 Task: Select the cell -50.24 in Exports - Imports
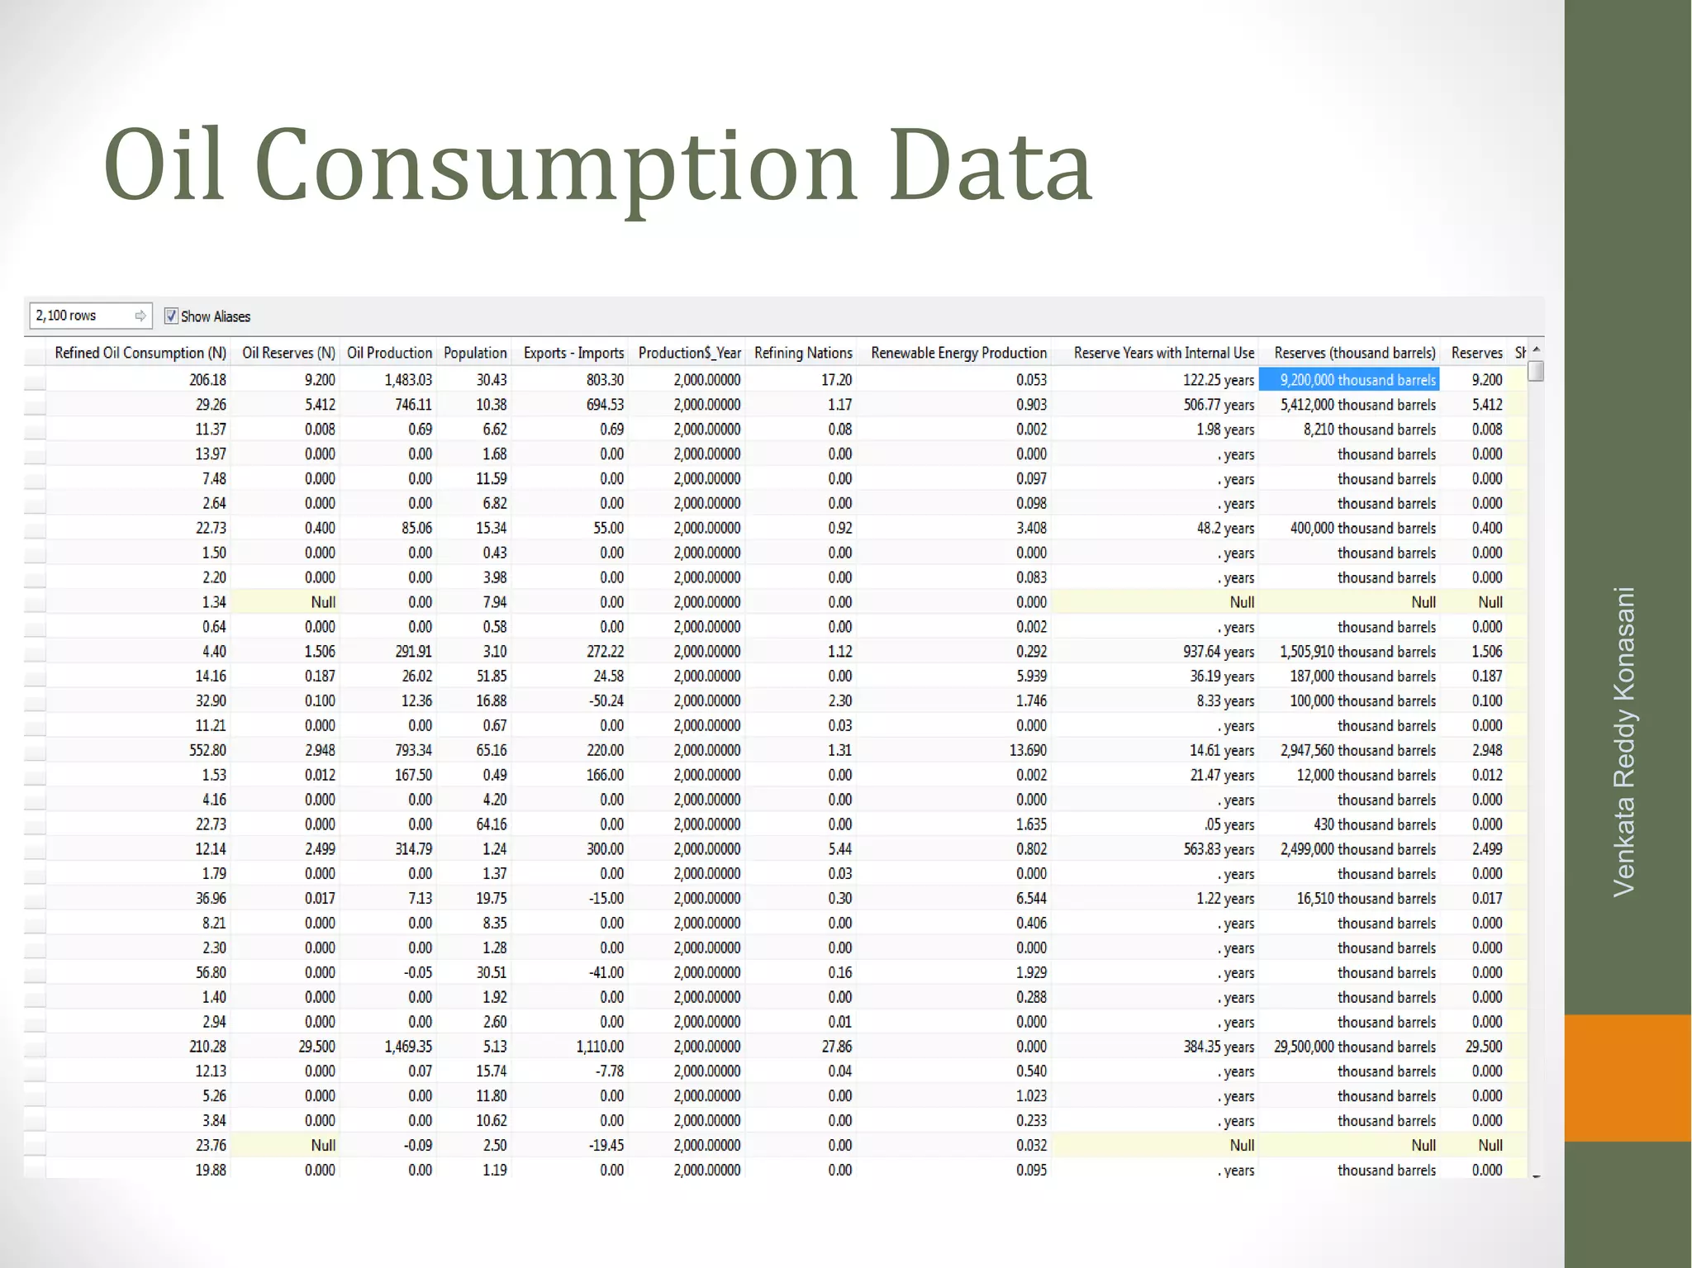click(x=571, y=700)
